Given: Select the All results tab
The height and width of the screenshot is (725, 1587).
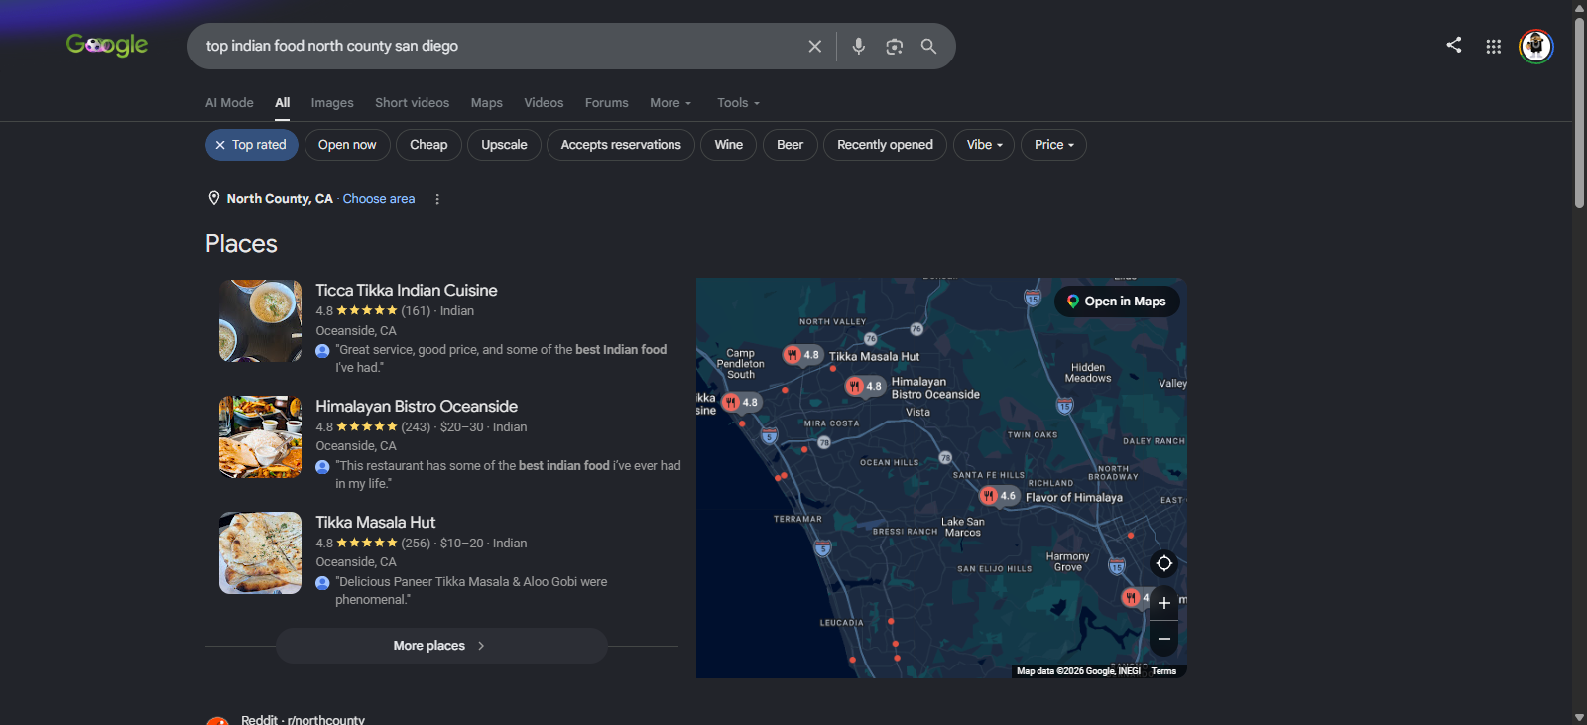Looking at the screenshot, I should click(x=283, y=103).
